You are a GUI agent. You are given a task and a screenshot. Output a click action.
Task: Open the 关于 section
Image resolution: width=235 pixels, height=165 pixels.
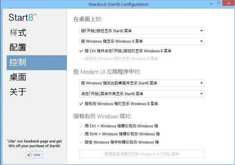(x=18, y=91)
